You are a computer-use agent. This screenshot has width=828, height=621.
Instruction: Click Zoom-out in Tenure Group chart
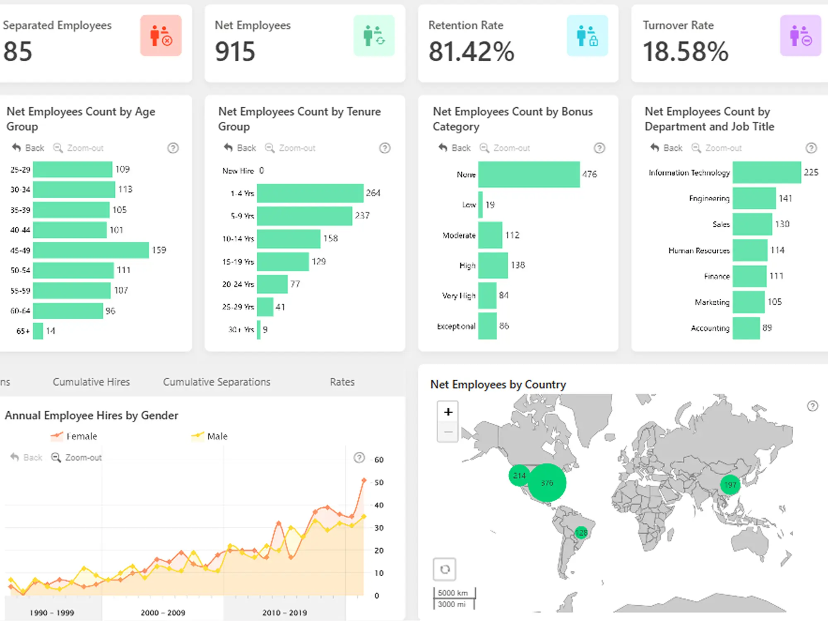291,148
